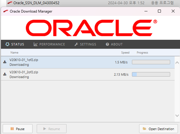
Task: Click the SETTINGS wrench icon
Action: (x=76, y=44)
